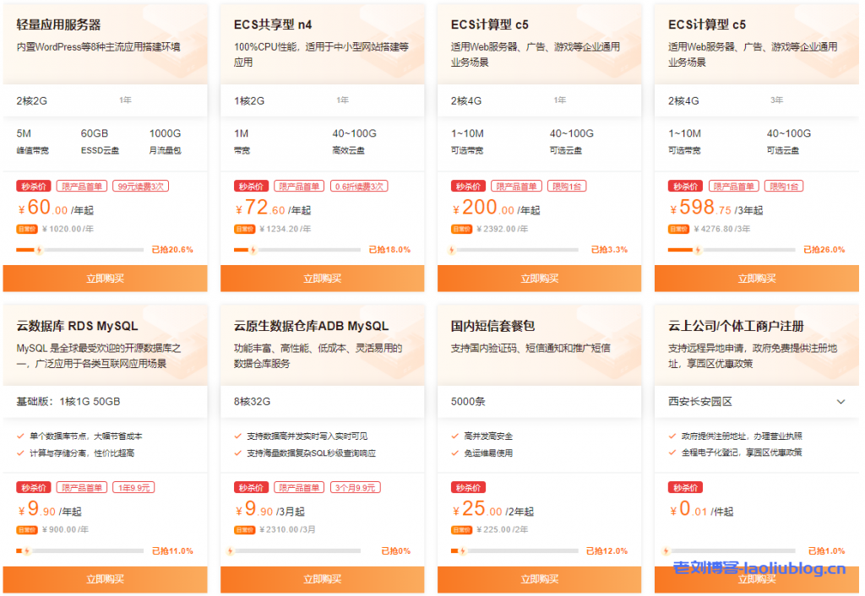Click the 99元续费3次 tag

[x=139, y=186]
